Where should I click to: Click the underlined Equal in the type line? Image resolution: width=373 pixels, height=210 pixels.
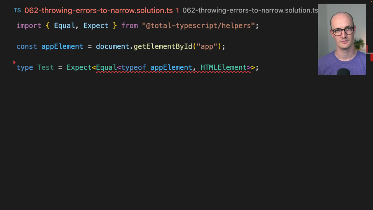(106, 68)
